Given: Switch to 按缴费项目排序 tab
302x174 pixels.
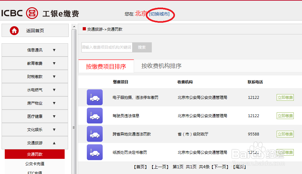Looking at the screenshot, I should pos(106,66).
